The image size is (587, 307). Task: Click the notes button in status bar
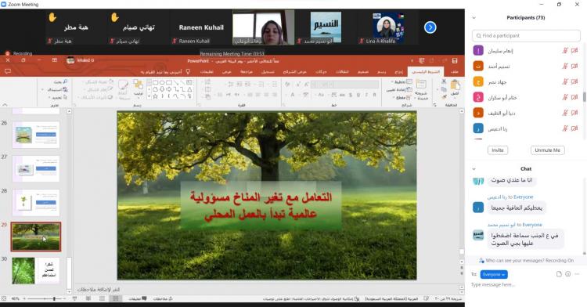(163, 298)
